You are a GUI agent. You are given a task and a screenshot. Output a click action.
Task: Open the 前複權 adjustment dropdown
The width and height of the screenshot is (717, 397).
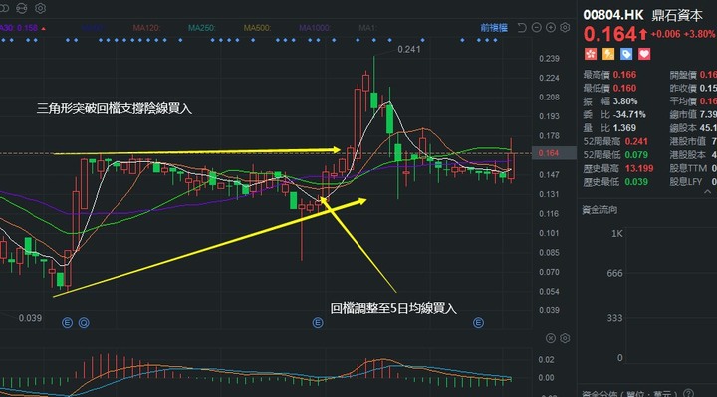494,28
